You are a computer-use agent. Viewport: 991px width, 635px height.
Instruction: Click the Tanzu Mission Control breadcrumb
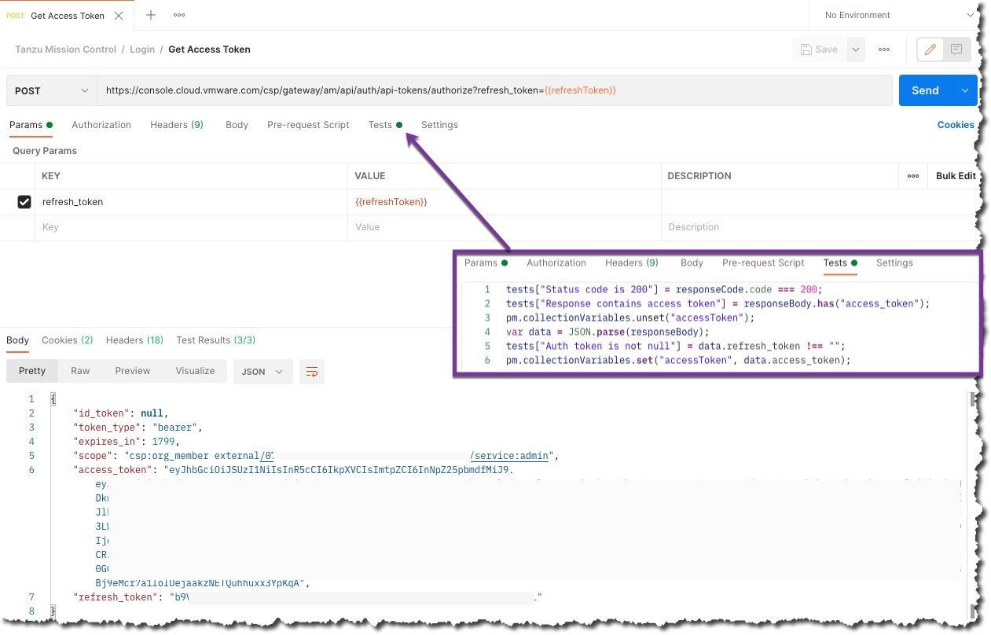65,49
